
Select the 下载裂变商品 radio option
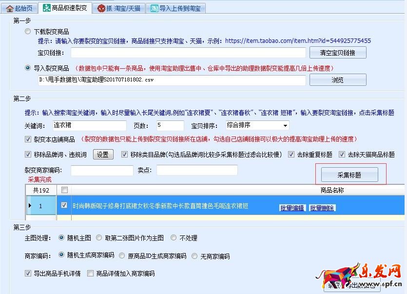click(x=27, y=32)
